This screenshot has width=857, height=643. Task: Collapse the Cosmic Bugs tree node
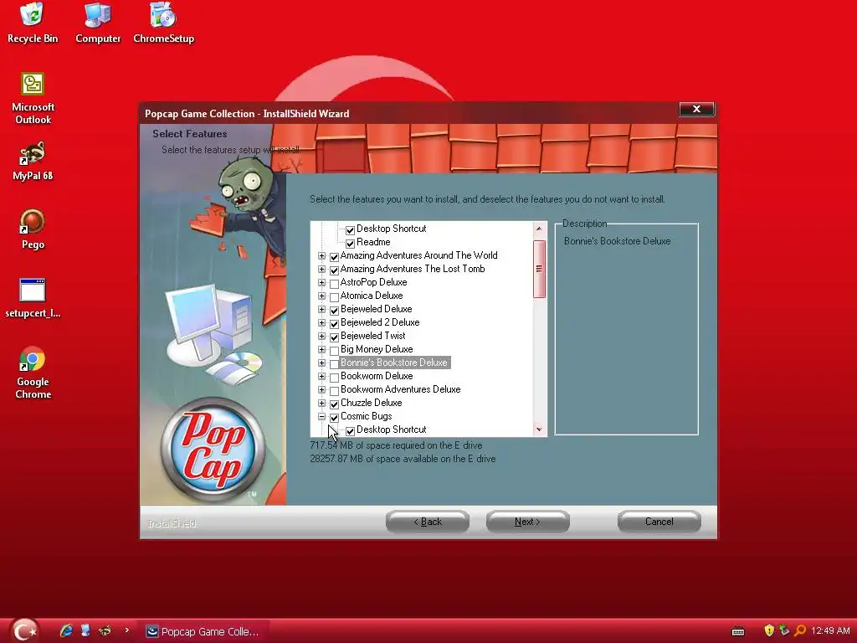click(x=322, y=417)
